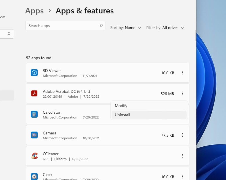This screenshot has height=180, width=226.
Task: Open three-dot menu for 3D Viewer
Action: point(182,73)
